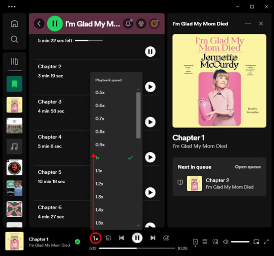Toggle the 1x playback speed button
The image size is (274, 256).
[x=96, y=238]
